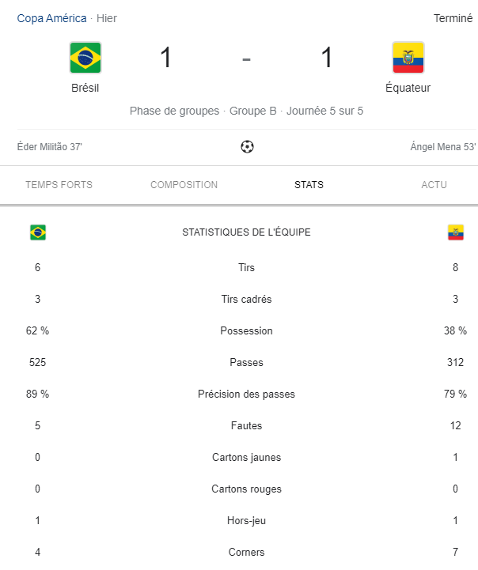Click the large Brazil flag icon
Image resolution: width=478 pixels, height=570 pixels.
point(85,58)
